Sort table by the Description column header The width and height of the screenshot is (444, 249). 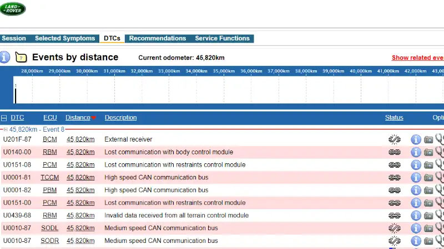coord(120,118)
